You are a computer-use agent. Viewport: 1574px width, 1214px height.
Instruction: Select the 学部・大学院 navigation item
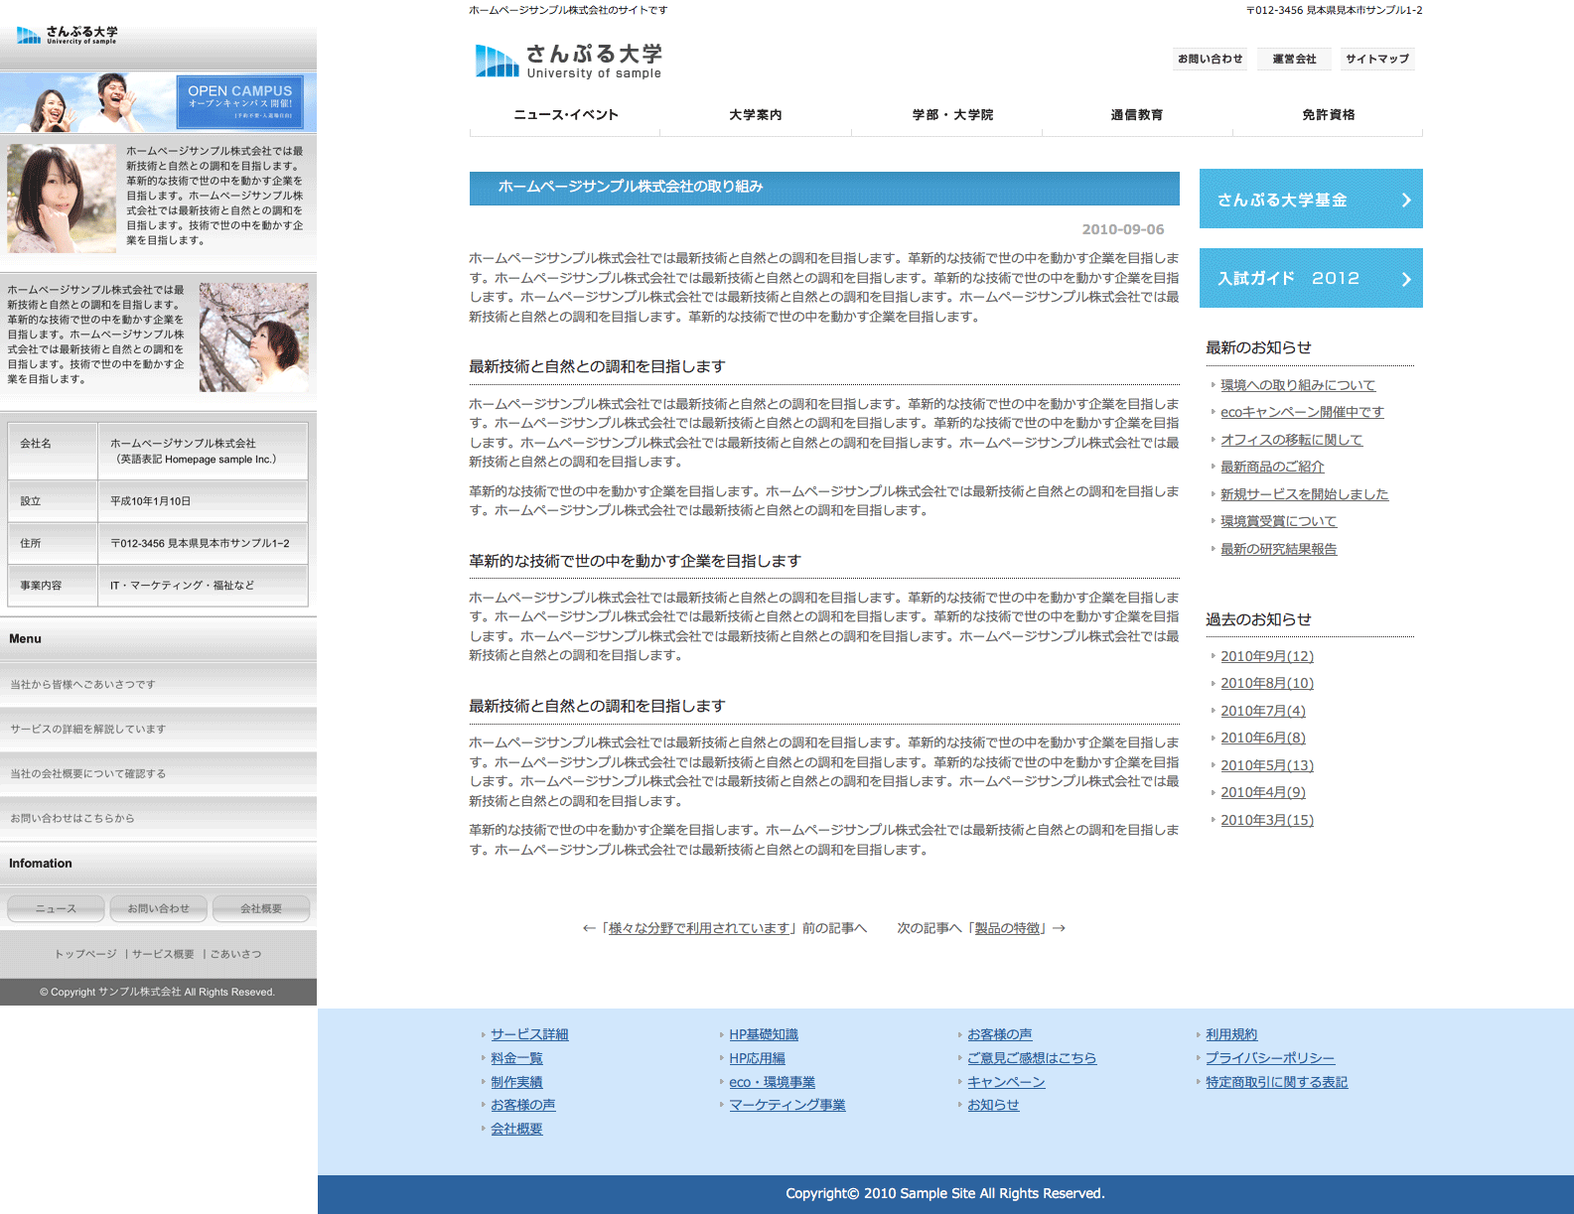pyautogui.click(x=952, y=115)
